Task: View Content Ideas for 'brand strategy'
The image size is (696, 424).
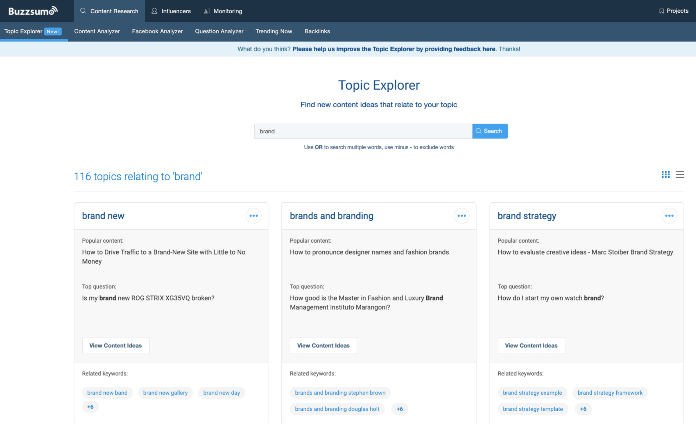Action: point(531,345)
